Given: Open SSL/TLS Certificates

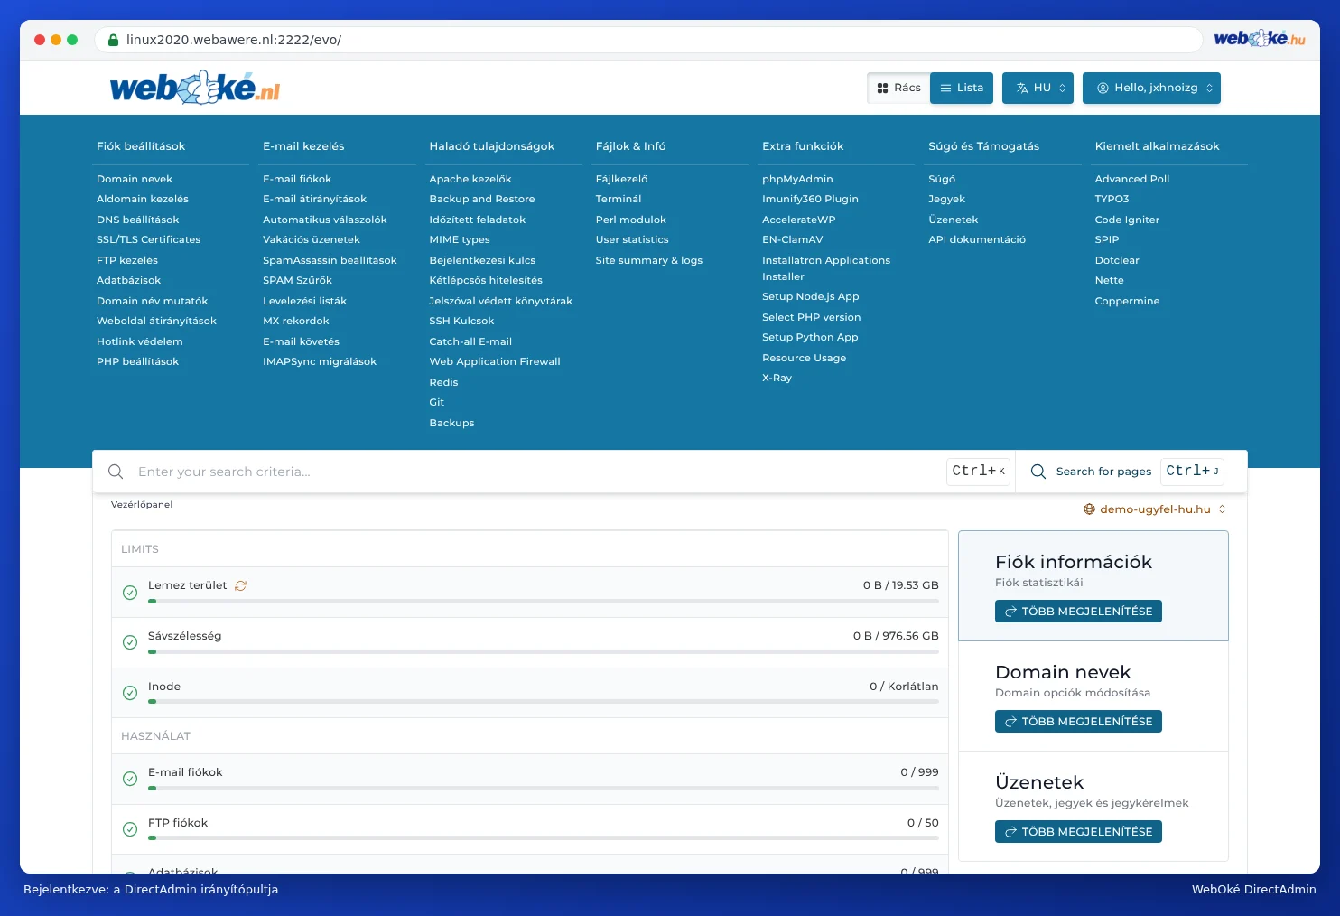Looking at the screenshot, I should tap(149, 239).
